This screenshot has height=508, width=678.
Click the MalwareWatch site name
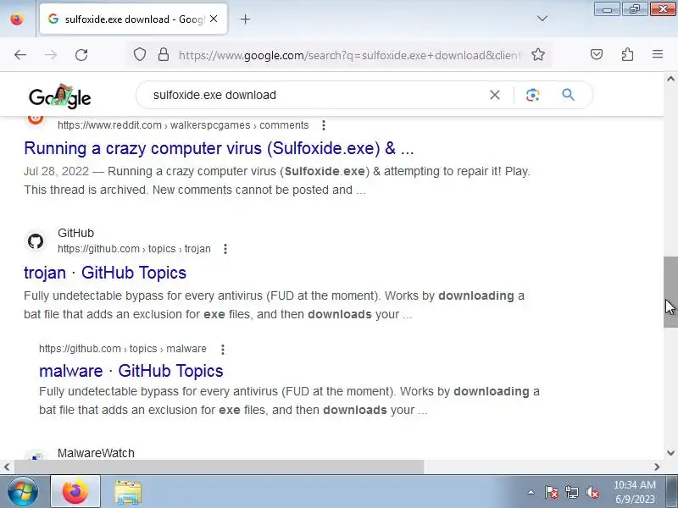(x=96, y=453)
